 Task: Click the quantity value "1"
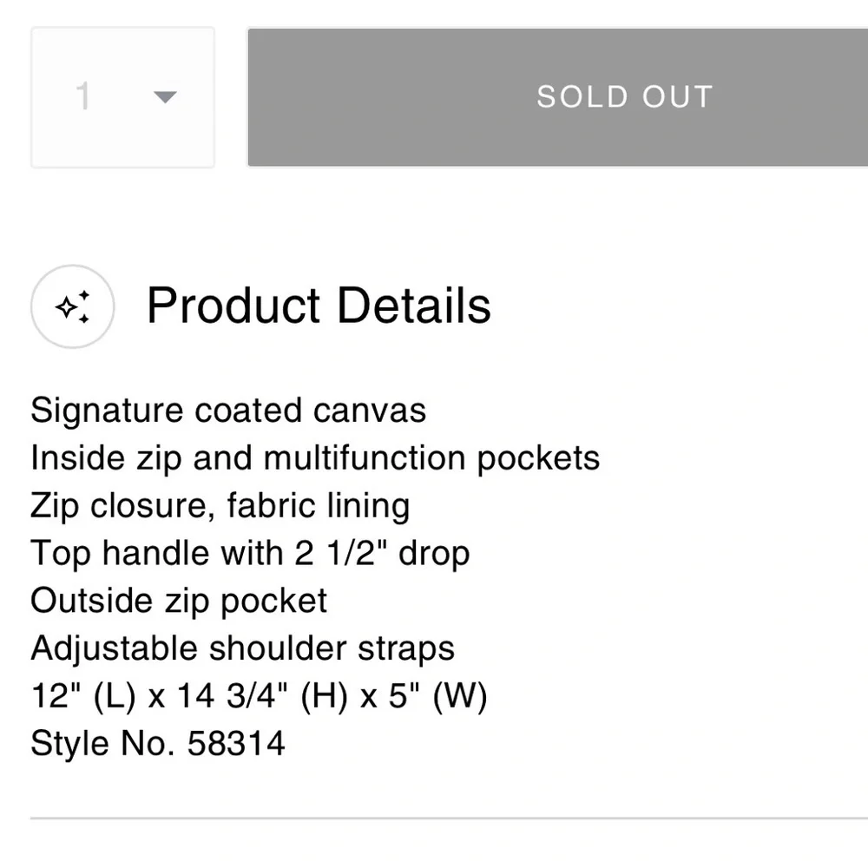83,96
